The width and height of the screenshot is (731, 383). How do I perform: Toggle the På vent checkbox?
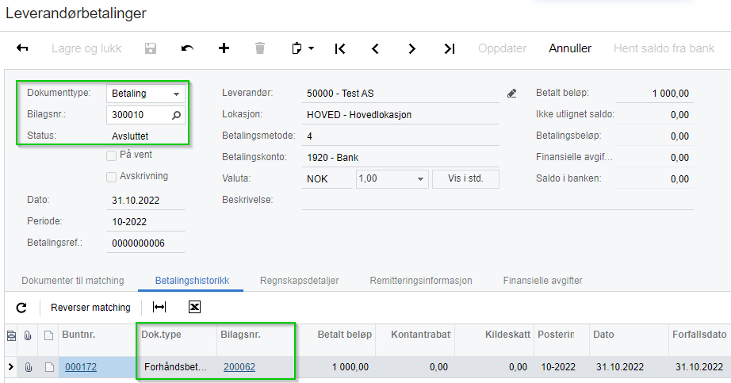(x=111, y=155)
